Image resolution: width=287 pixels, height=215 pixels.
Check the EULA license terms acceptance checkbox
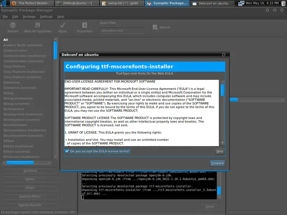(67, 151)
